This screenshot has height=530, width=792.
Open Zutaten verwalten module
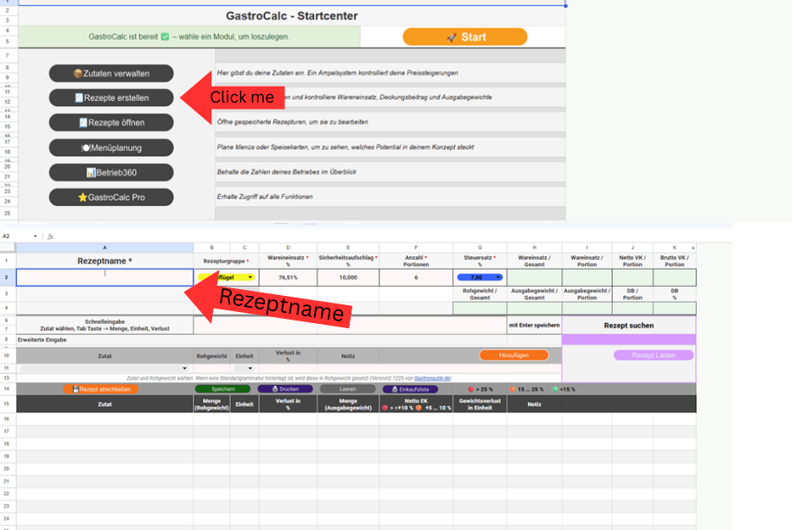111,73
